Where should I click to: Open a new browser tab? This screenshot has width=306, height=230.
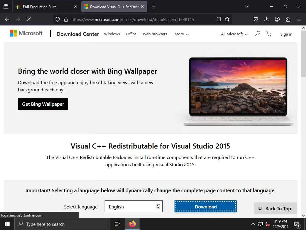154,7
